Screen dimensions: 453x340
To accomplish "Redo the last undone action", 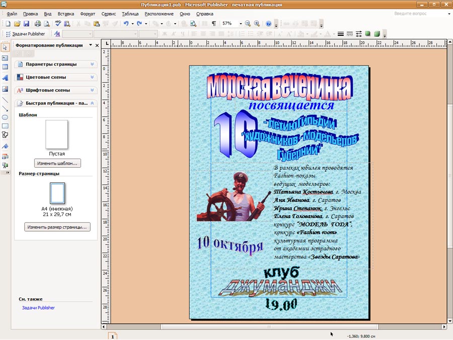I will click(139, 24).
